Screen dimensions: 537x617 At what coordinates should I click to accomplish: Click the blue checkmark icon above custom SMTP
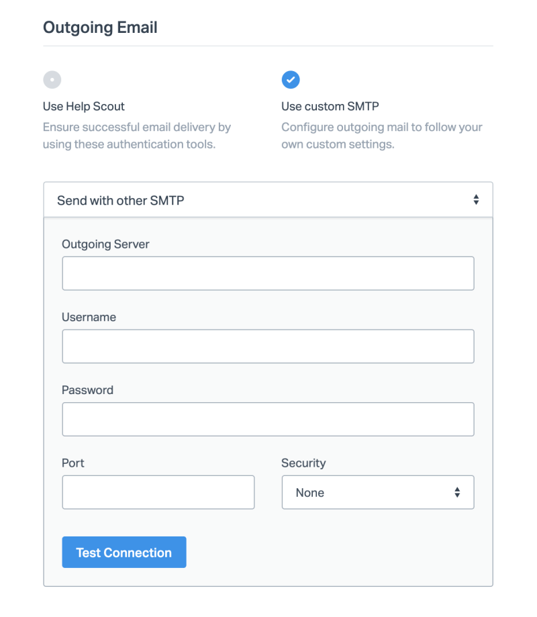click(291, 80)
